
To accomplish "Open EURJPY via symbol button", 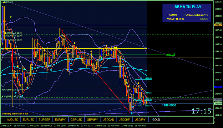I will coord(60,119).
